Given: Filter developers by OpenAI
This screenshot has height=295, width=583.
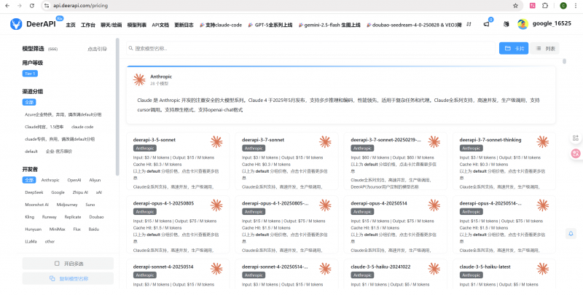Looking at the screenshot, I should (74, 179).
